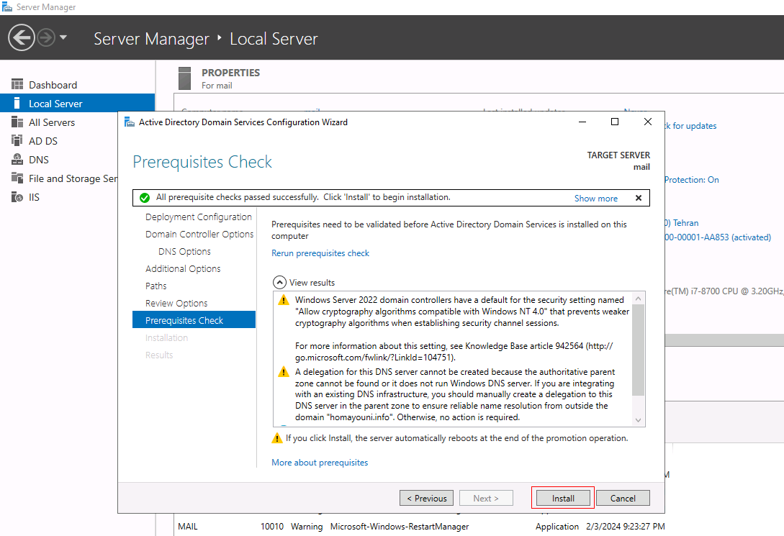Click the results list scrollbar thumb
This screenshot has width=784, height=536.
[638, 350]
